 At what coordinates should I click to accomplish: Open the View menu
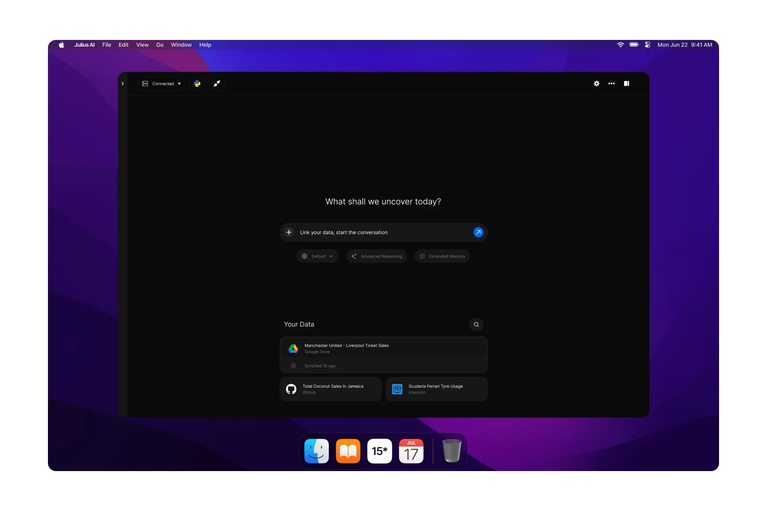pos(142,45)
